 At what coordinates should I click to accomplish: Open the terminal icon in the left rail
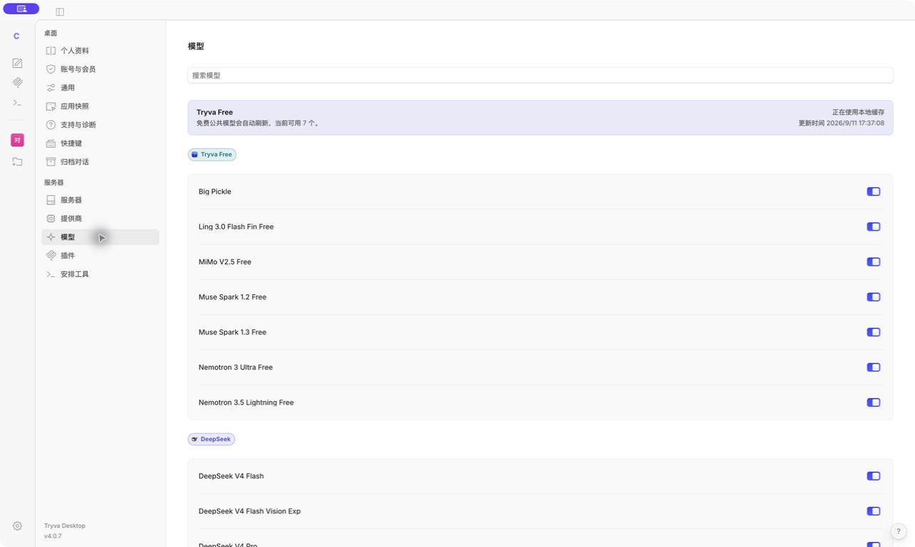click(x=17, y=103)
